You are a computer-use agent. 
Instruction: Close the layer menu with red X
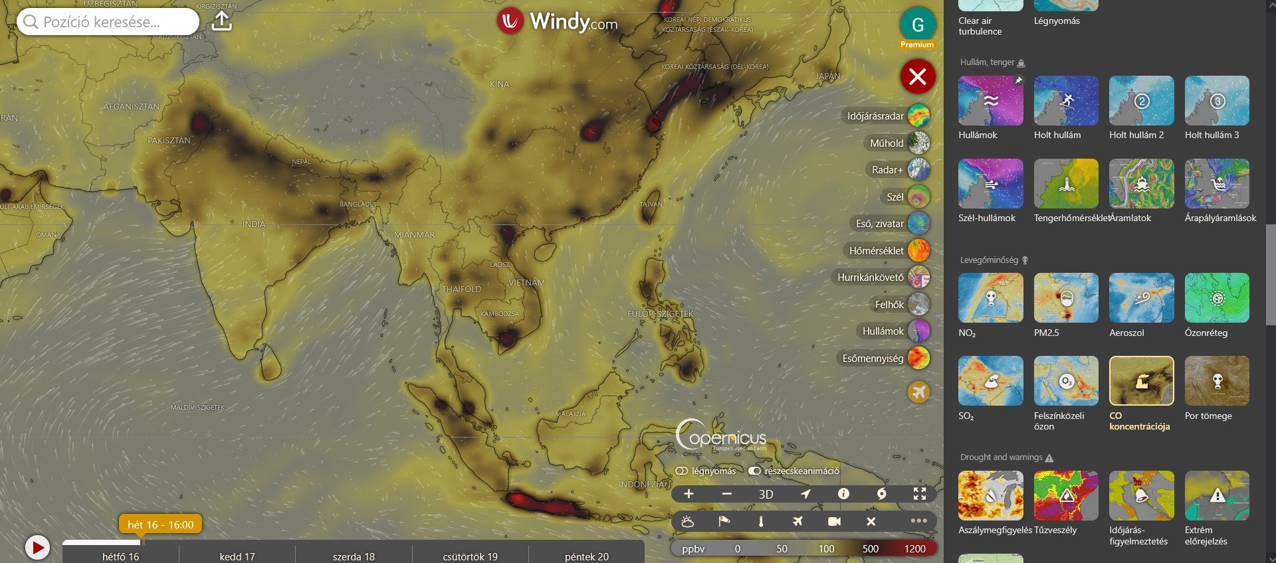(x=917, y=77)
